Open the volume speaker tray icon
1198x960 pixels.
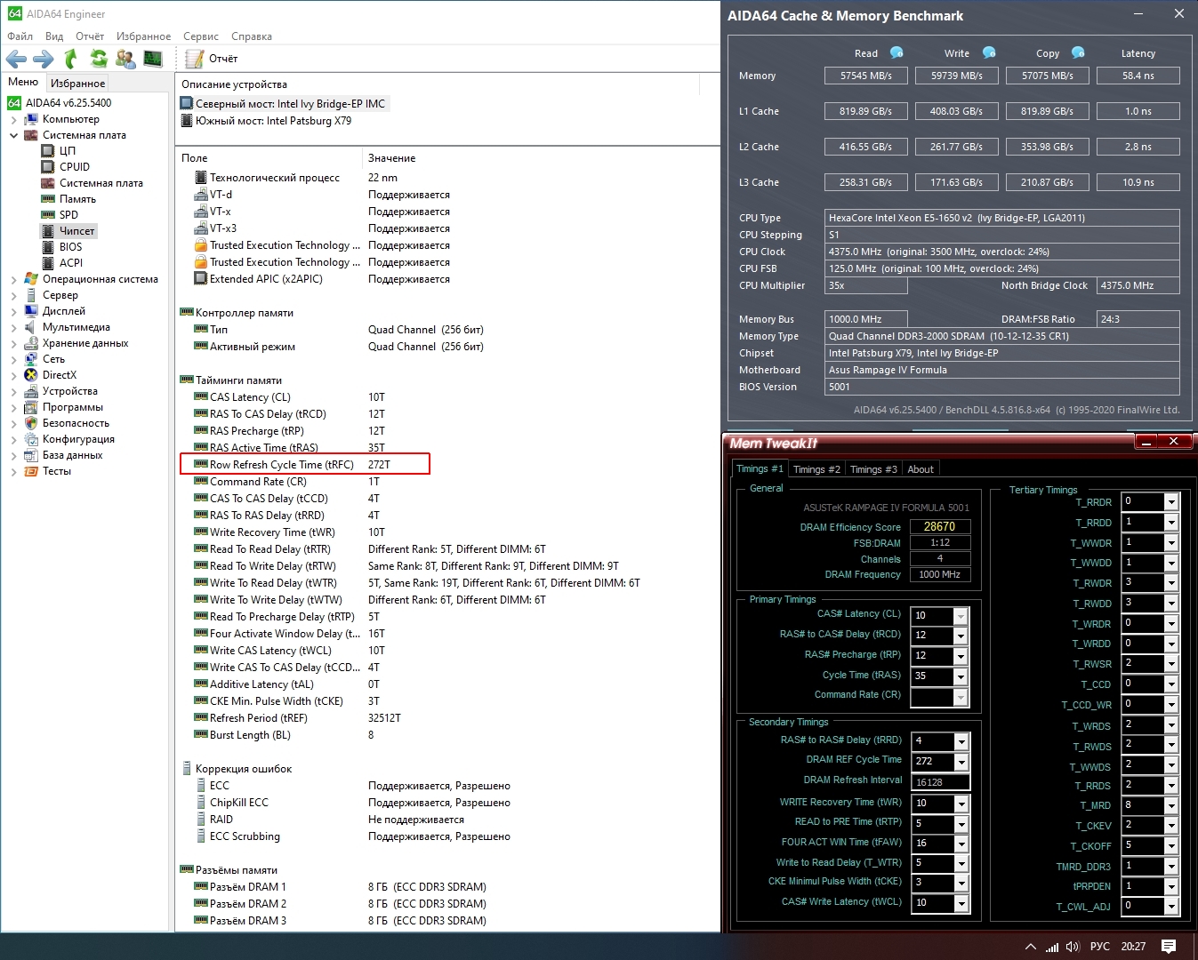[1073, 947]
